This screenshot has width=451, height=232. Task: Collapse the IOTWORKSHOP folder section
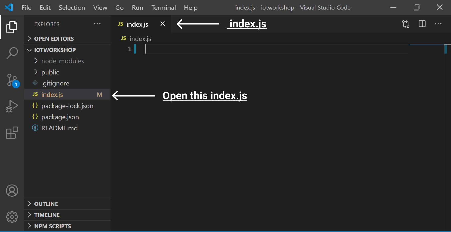pyautogui.click(x=67, y=50)
